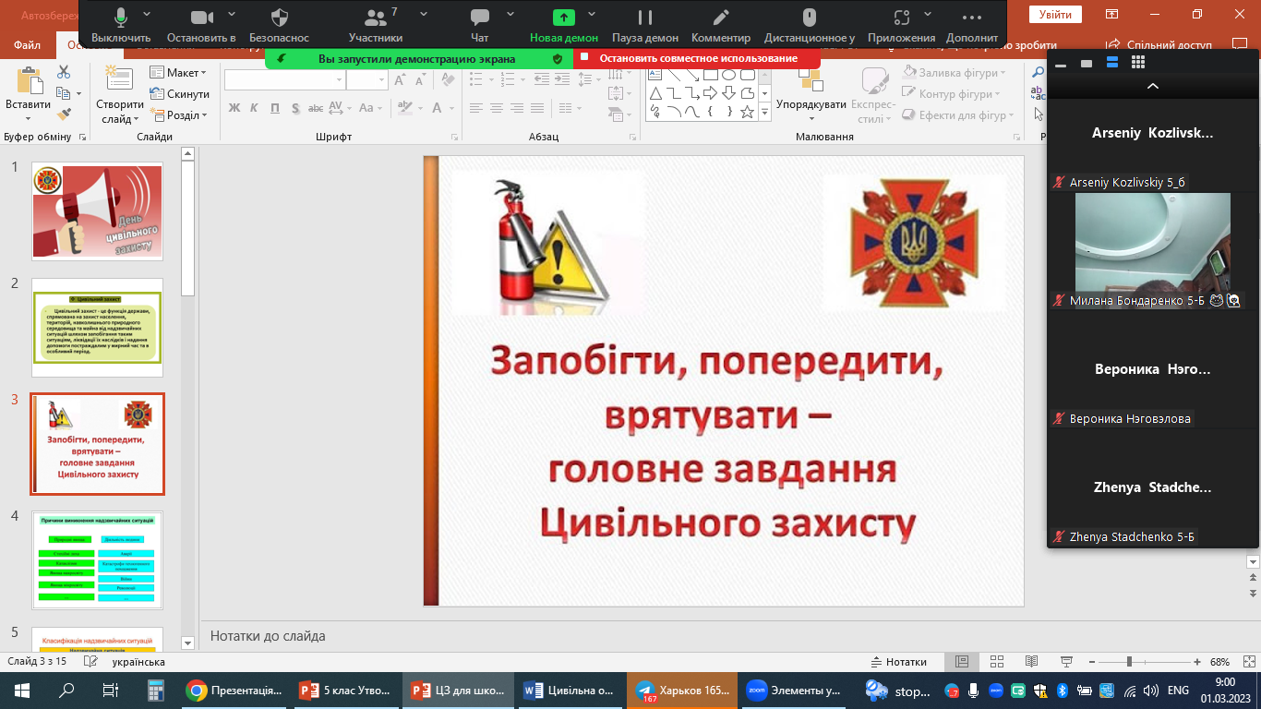Viewport: 1261px width, 709px height.
Task: Open Word Цивільна document in taskbar
Action: pos(570,691)
